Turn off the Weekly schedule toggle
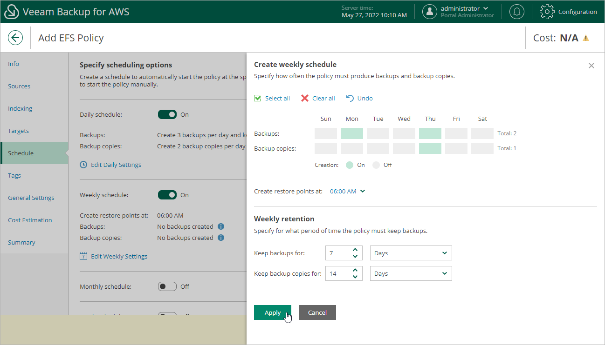The width and height of the screenshot is (605, 345). [x=167, y=195]
